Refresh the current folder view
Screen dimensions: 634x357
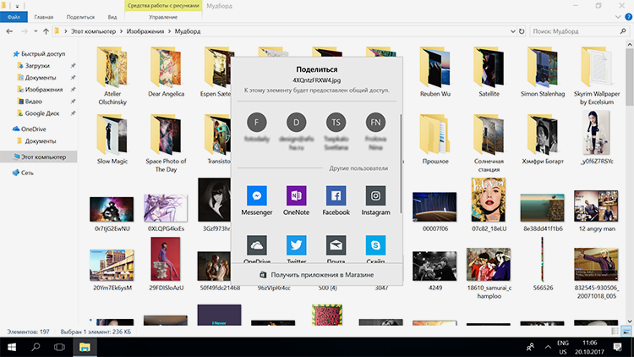(x=522, y=31)
